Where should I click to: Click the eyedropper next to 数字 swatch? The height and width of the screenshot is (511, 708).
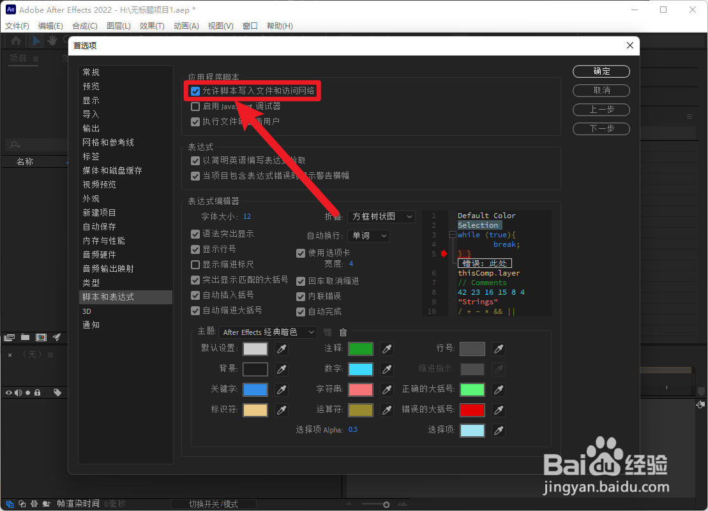pos(386,369)
